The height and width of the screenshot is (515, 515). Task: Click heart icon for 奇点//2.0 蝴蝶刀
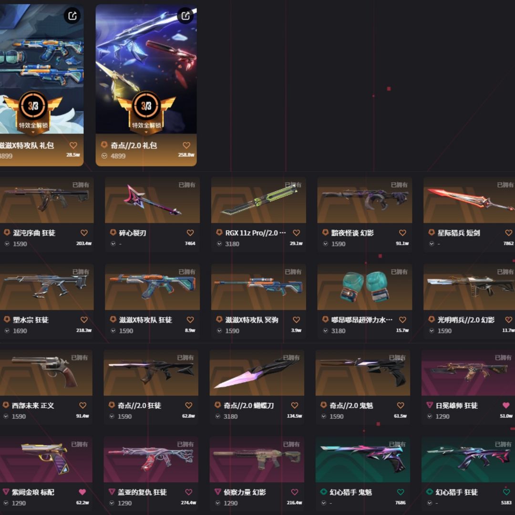pos(295,405)
